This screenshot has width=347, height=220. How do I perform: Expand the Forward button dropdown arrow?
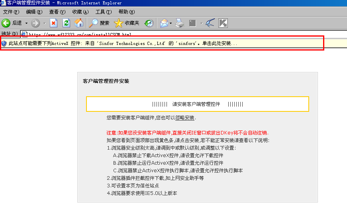[44, 23]
